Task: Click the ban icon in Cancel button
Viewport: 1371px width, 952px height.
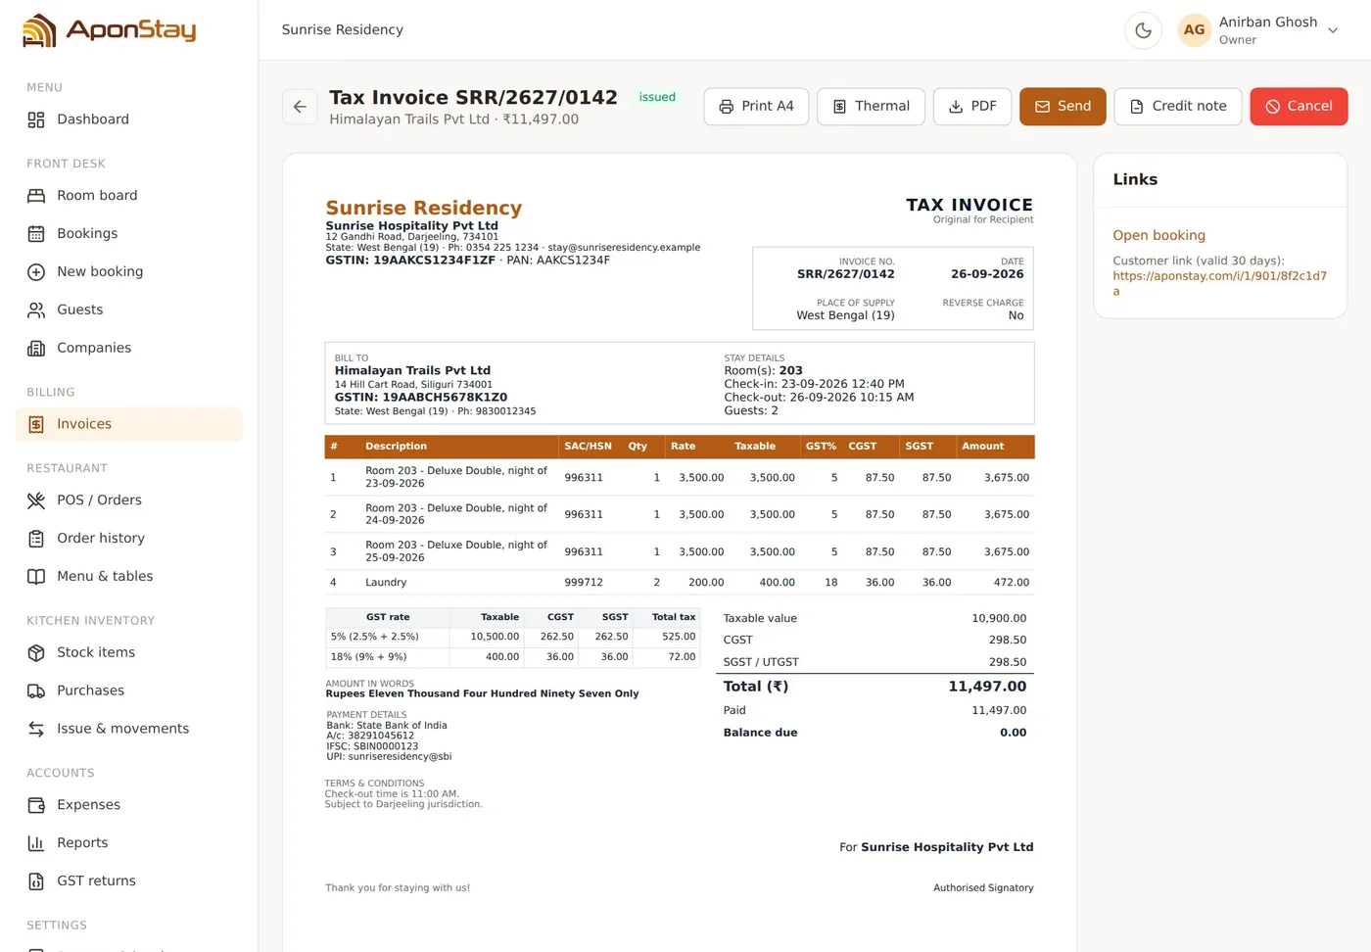Action: coord(1273,107)
